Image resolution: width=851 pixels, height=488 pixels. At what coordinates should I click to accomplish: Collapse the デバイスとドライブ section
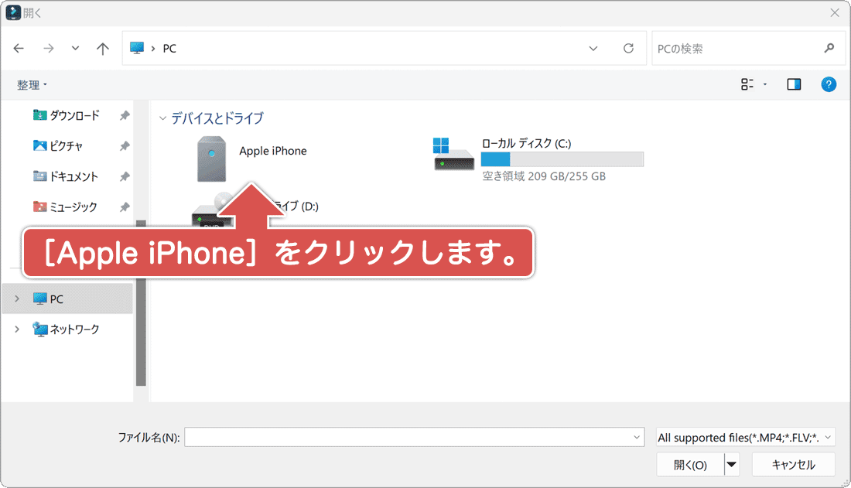click(x=162, y=118)
